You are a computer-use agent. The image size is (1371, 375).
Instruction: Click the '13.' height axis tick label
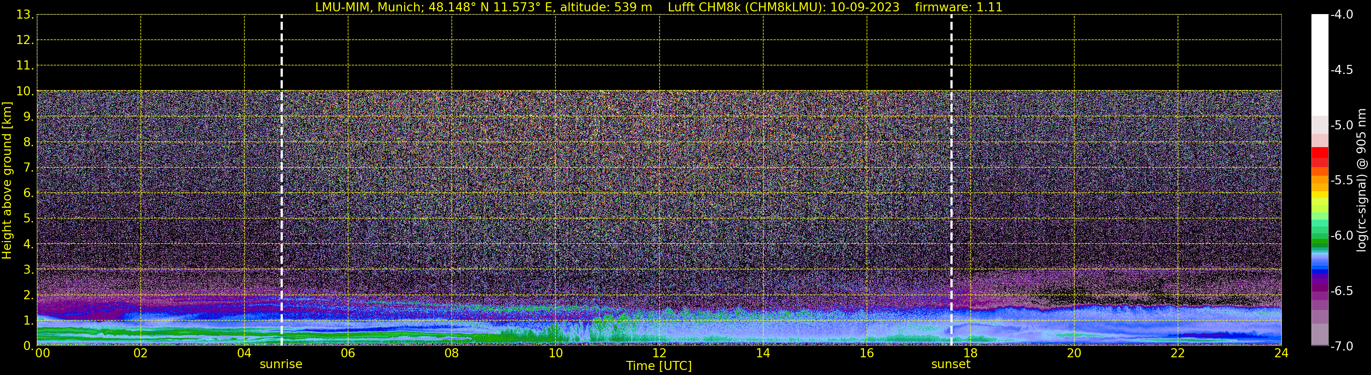pos(25,15)
